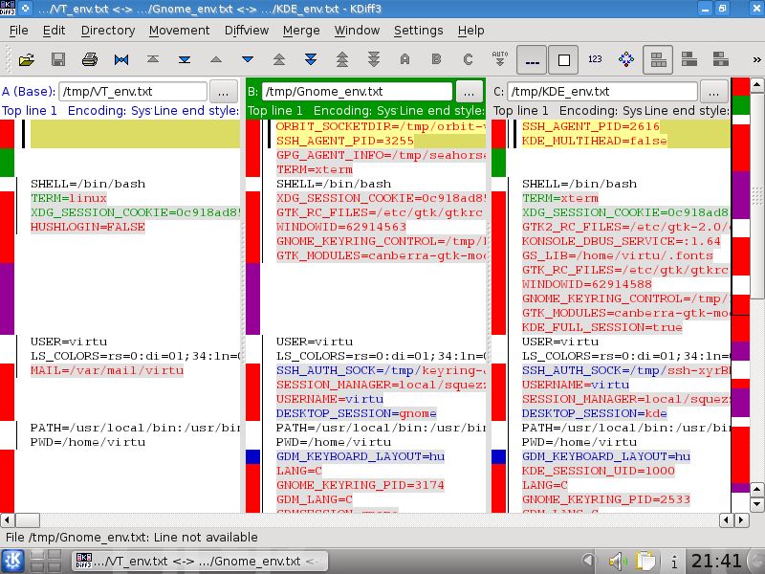Go to next conflict, double down arrow
This screenshot has width=765, height=574.
[x=311, y=59]
